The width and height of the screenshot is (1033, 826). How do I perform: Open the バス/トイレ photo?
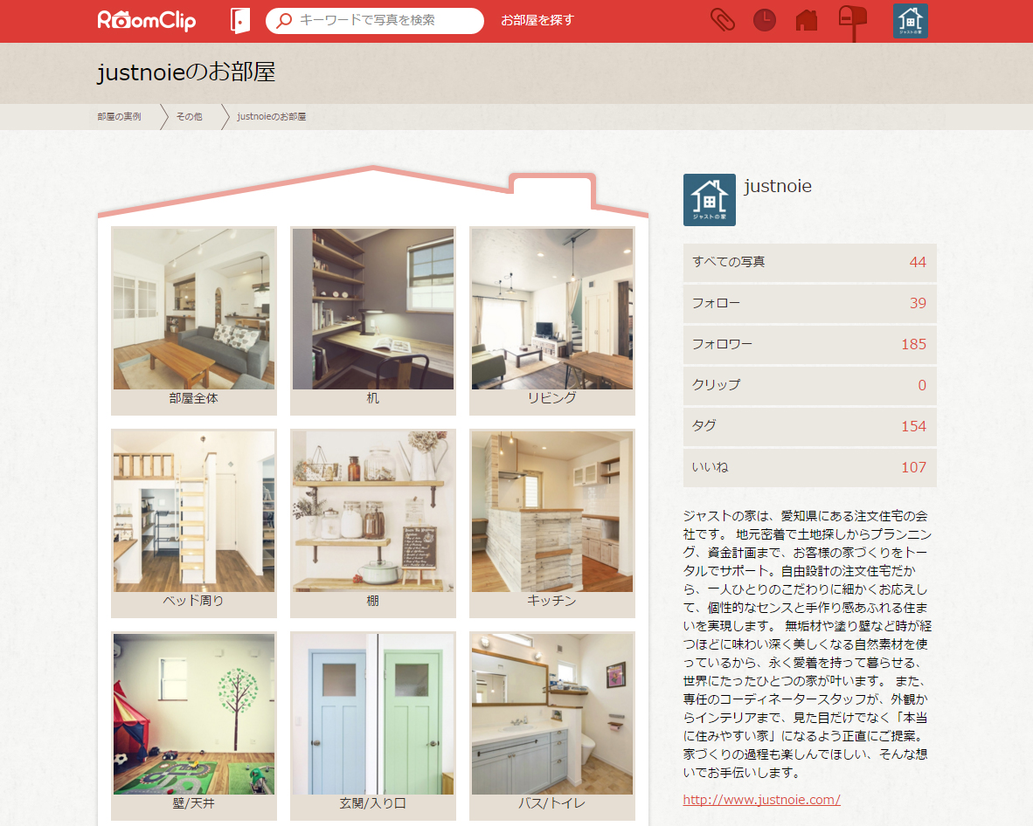(x=552, y=714)
